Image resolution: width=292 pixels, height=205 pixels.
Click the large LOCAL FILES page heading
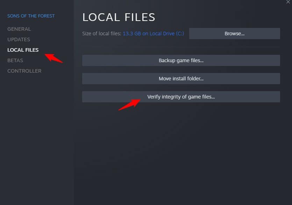(119, 17)
